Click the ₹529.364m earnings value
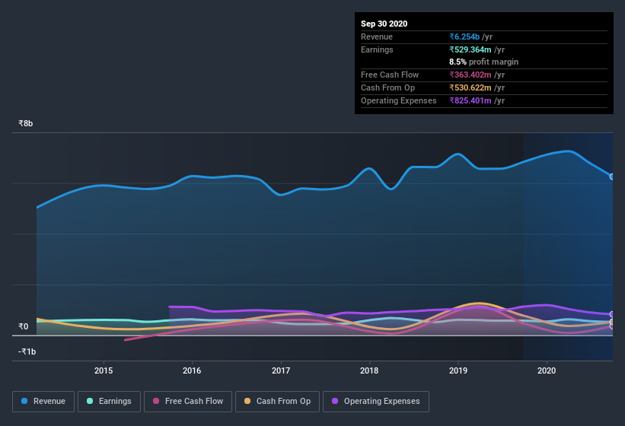The image size is (625, 426). (470, 49)
